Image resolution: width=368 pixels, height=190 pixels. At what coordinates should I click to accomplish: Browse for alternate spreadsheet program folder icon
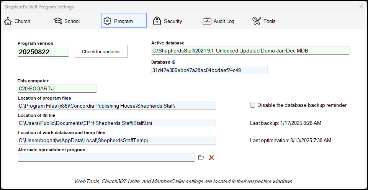point(201,157)
